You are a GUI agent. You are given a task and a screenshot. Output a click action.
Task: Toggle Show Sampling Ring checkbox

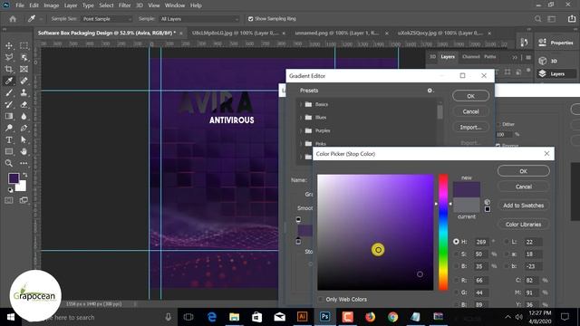pyautogui.click(x=250, y=19)
